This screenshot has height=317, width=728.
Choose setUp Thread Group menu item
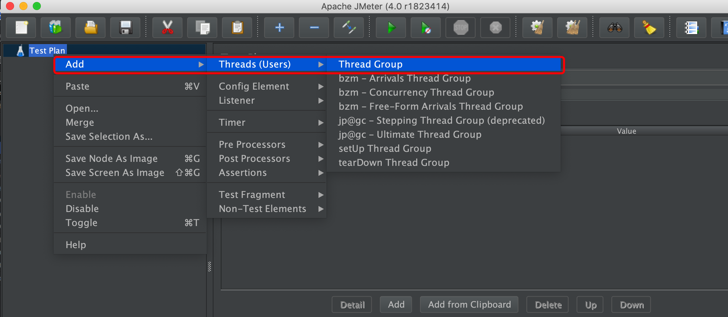[x=385, y=148]
